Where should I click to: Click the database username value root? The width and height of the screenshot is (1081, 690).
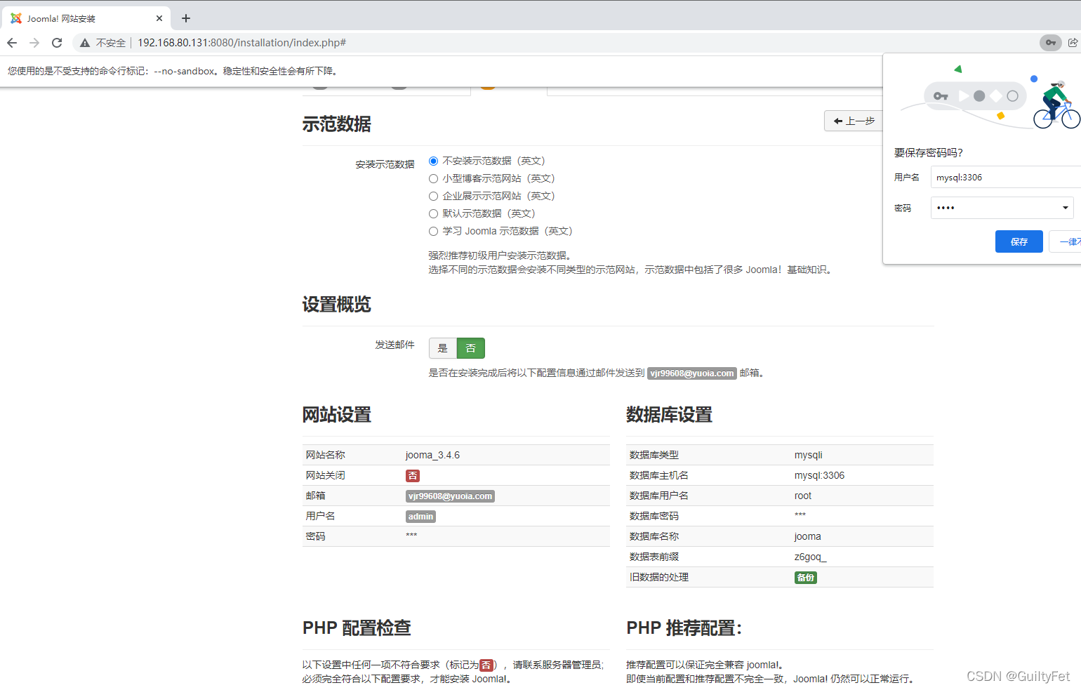803,496
